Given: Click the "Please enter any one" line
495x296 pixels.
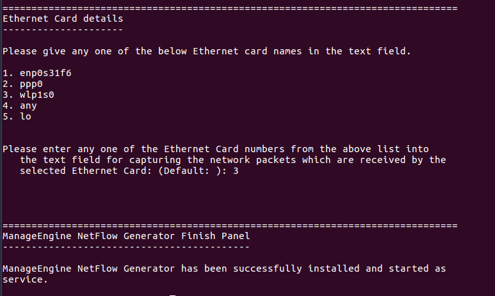Looking at the screenshot, I should pos(216,149).
